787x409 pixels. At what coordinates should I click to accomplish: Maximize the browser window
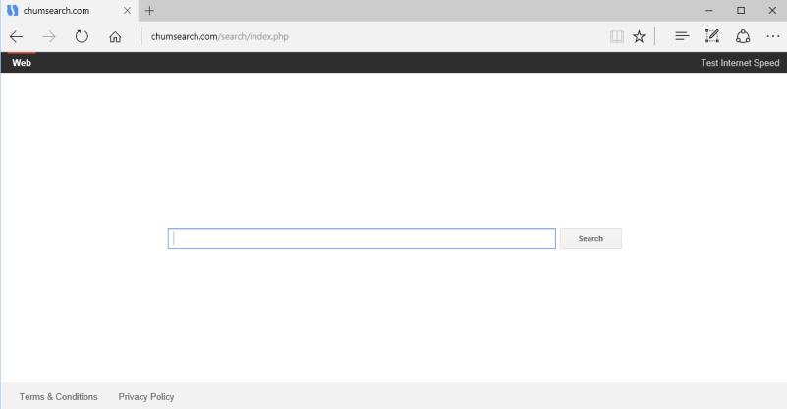tap(741, 10)
